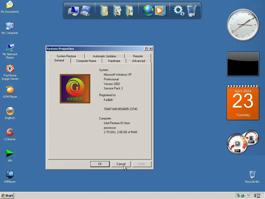Click the computer monitor icon in the dock
This screenshot has height=199, width=265.
click(73, 11)
